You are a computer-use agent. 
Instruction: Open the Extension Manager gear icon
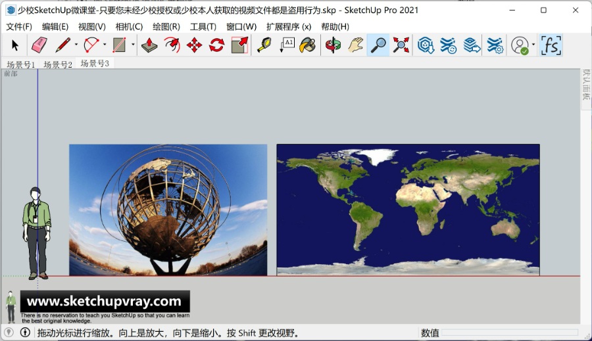click(x=495, y=45)
